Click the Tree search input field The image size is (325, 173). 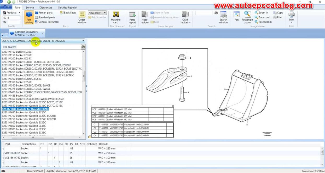click(x=49, y=47)
